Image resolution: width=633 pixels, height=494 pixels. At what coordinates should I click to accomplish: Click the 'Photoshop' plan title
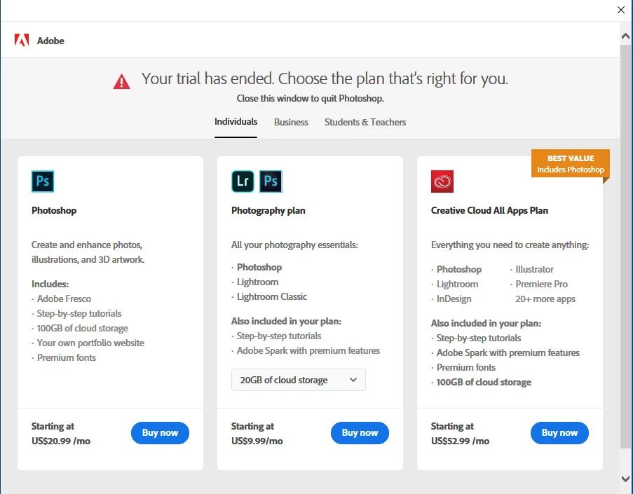54,210
